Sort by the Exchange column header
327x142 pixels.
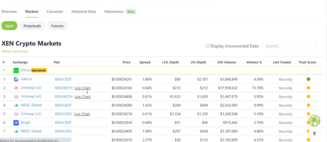coord(20,62)
